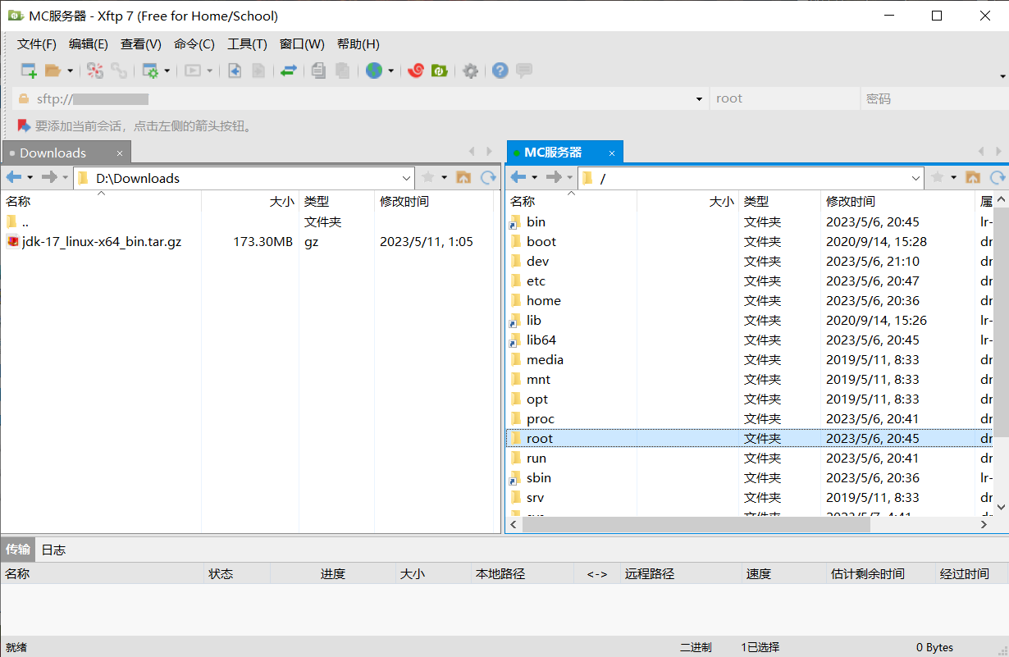
Task: Click the remote pane horizontal scrollbar
Action: coord(696,524)
